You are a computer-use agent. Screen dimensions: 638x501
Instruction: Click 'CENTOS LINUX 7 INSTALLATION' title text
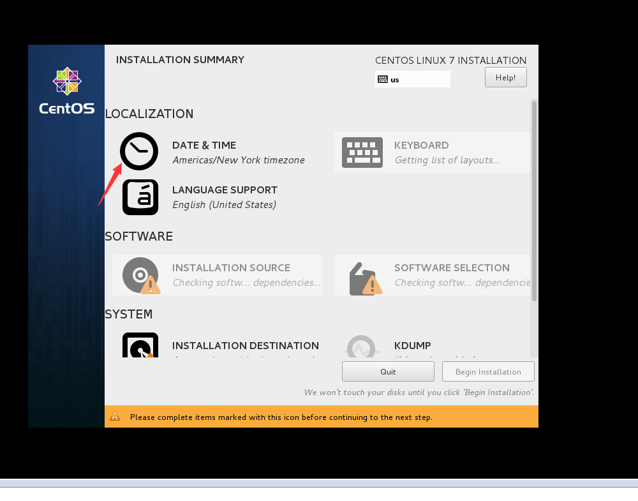tap(450, 61)
